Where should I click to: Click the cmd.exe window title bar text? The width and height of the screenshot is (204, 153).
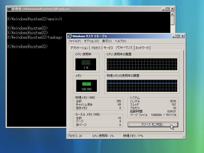[41, 9]
